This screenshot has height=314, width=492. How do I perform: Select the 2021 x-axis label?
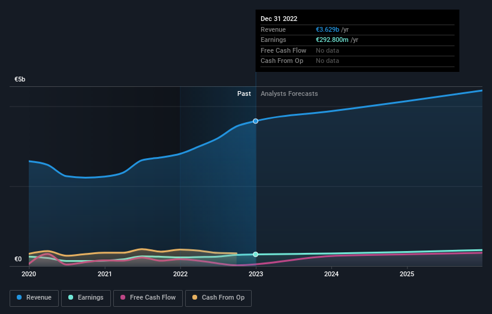104,274
